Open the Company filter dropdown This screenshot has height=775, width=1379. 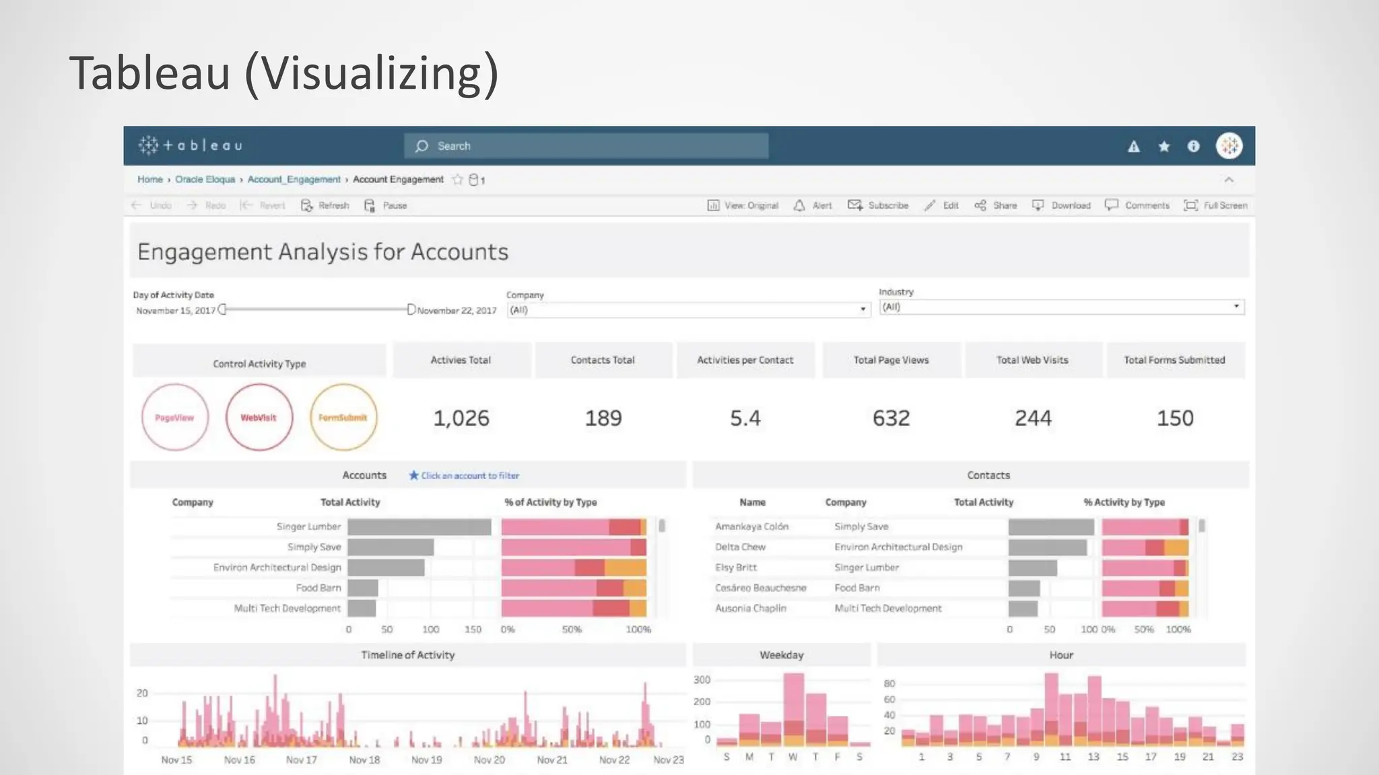688,309
